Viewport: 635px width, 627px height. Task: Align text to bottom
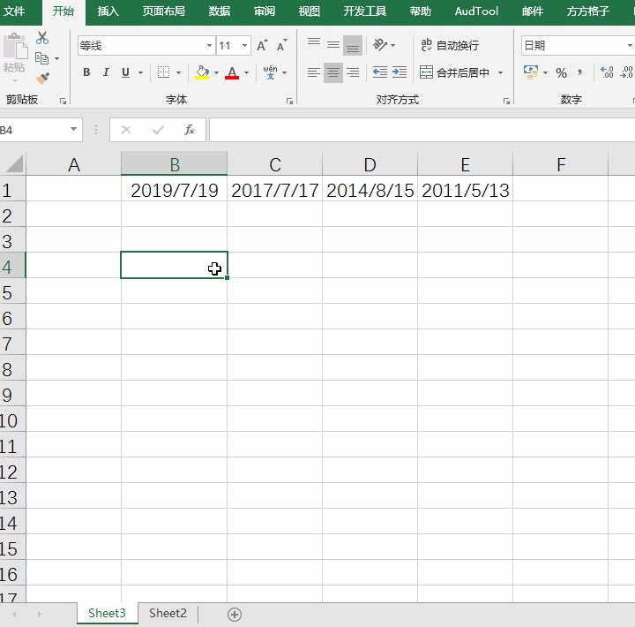(x=353, y=45)
